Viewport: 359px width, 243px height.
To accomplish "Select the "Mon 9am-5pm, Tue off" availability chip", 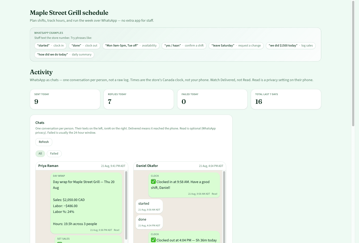I will click(131, 46).
